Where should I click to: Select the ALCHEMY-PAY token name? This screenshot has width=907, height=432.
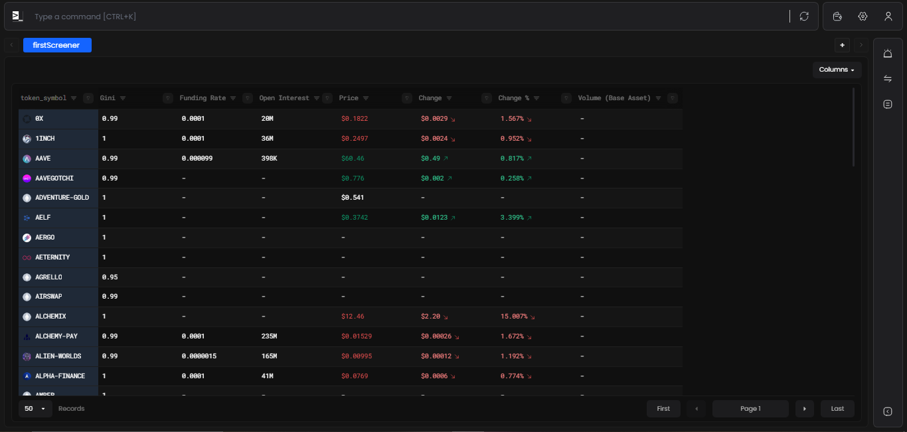pyautogui.click(x=56, y=336)
